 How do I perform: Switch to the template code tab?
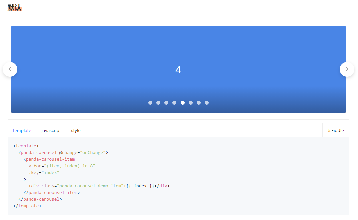pos(22,130)
